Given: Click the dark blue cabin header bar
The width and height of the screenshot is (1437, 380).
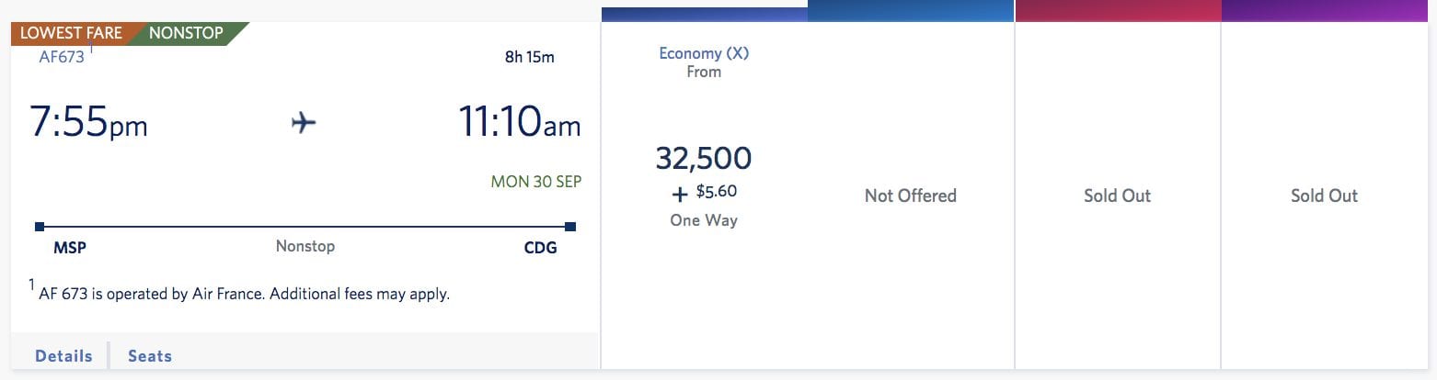Looking at the screenshot, I should pyautogui.click(x=705, y=14).
